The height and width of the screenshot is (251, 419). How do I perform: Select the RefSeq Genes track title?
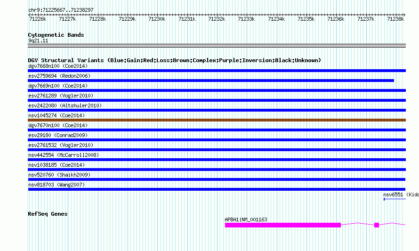(48, 214)
